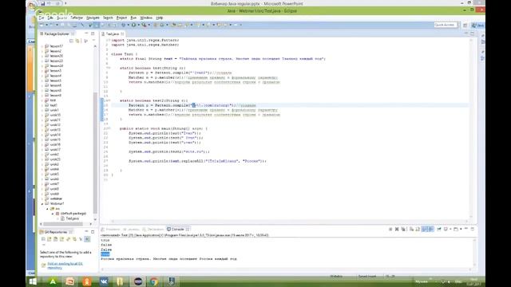Viewport: 511px width, 287px height.
Task: Open the Debug dropdown arrow beside the bug icon
Action: (x=128, y=25)
